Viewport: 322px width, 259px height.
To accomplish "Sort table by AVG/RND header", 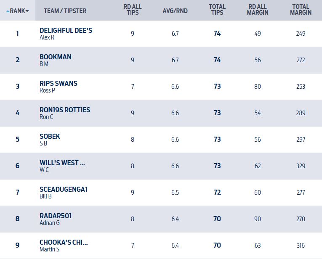I will tap(175, 11).
